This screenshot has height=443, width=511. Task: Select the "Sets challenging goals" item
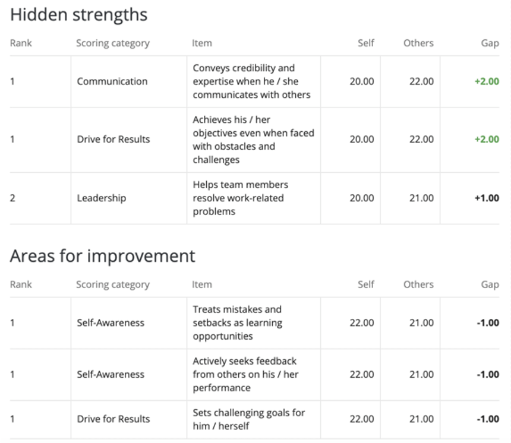248,419
